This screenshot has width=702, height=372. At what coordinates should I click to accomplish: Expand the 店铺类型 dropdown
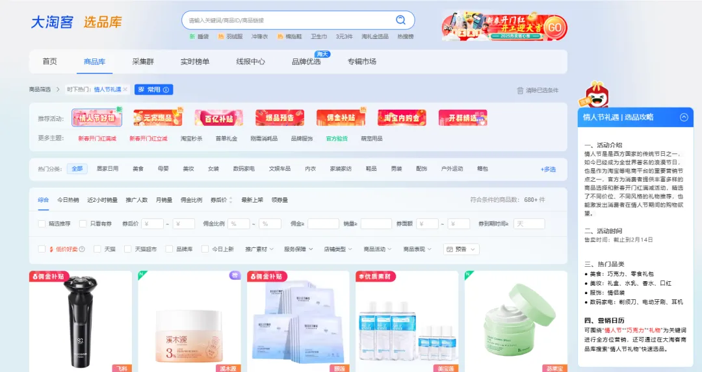[338, 249]
